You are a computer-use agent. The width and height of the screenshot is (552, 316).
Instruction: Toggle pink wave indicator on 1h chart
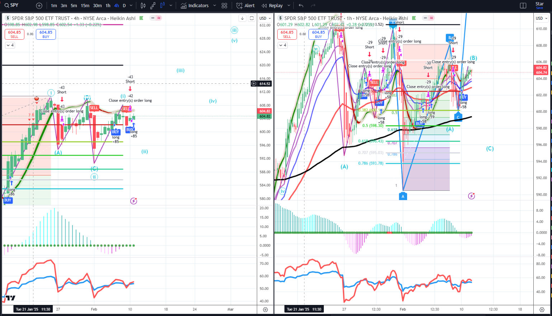coord(431,18)
